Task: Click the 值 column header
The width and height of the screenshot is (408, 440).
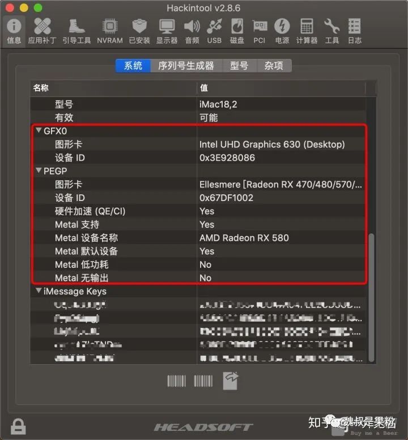Action: point(281,88)
